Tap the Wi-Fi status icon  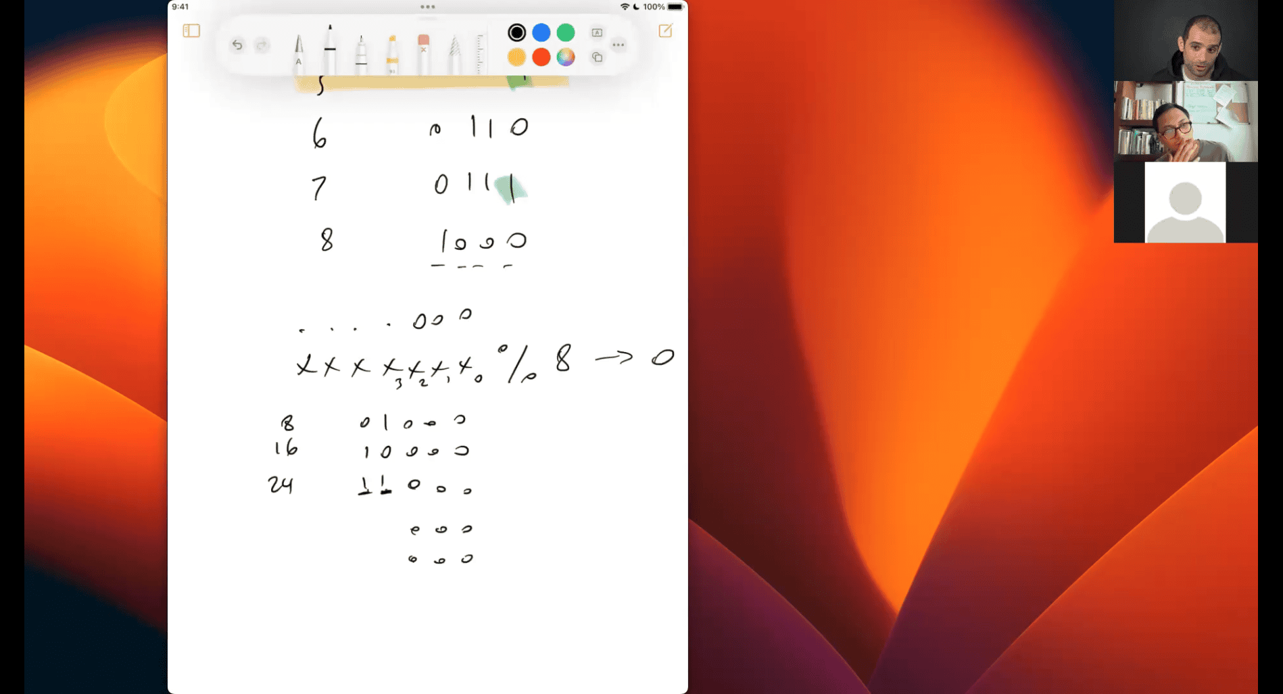click(x=625, y=7)
